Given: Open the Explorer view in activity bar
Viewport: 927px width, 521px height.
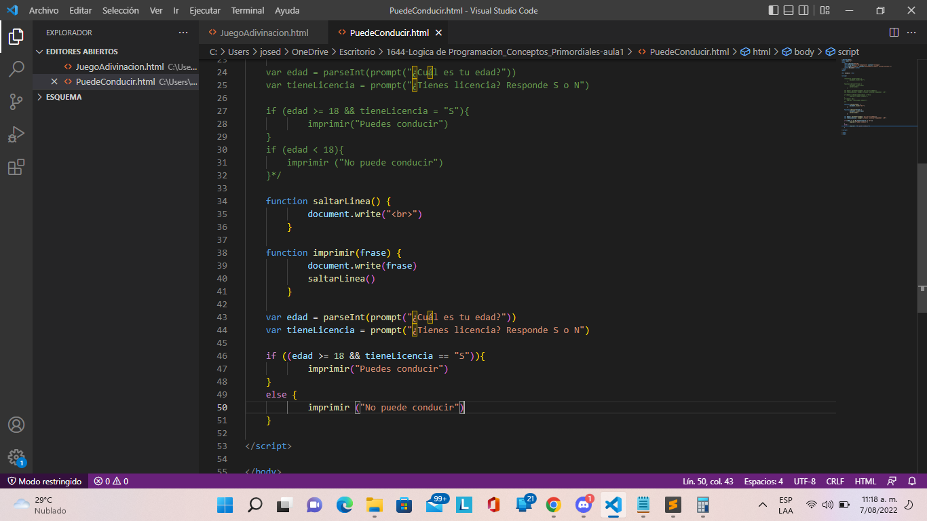Looking at the screenshot, I should 16,36.
